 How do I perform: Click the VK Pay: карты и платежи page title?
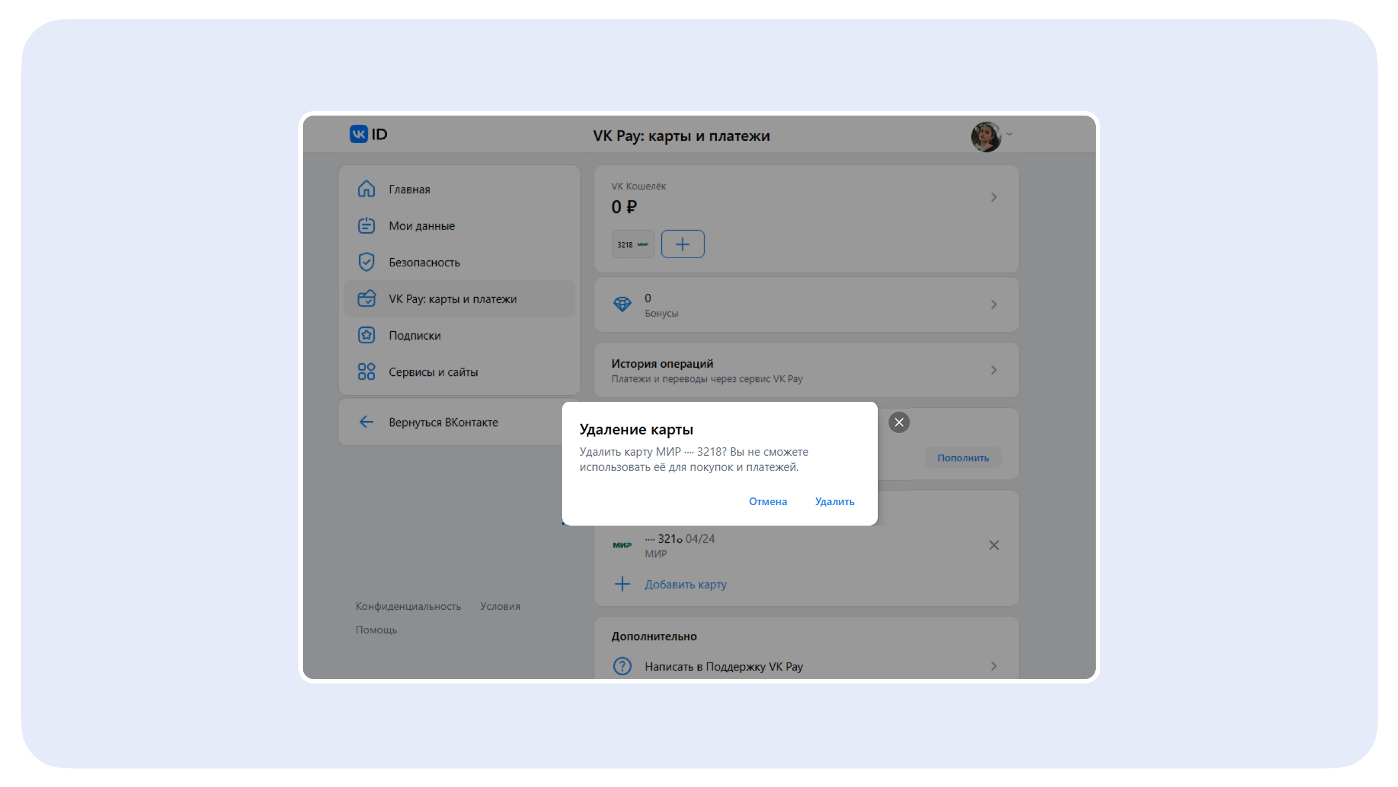point(681,136)
